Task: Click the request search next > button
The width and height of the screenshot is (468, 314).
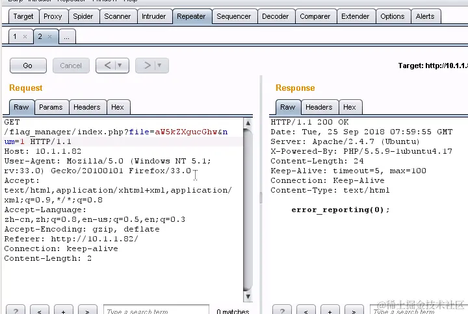Action: pyautogui.click(x=88, y=310)
